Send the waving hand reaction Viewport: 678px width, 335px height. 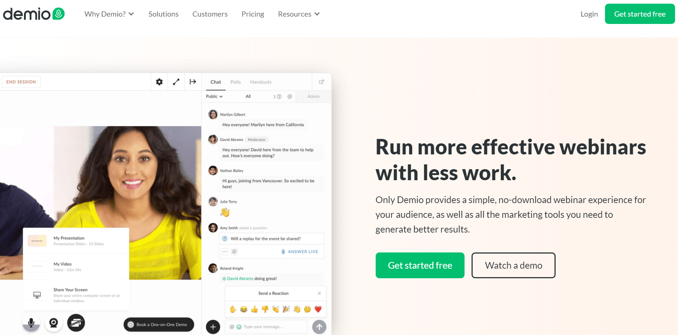click(297, 309)
